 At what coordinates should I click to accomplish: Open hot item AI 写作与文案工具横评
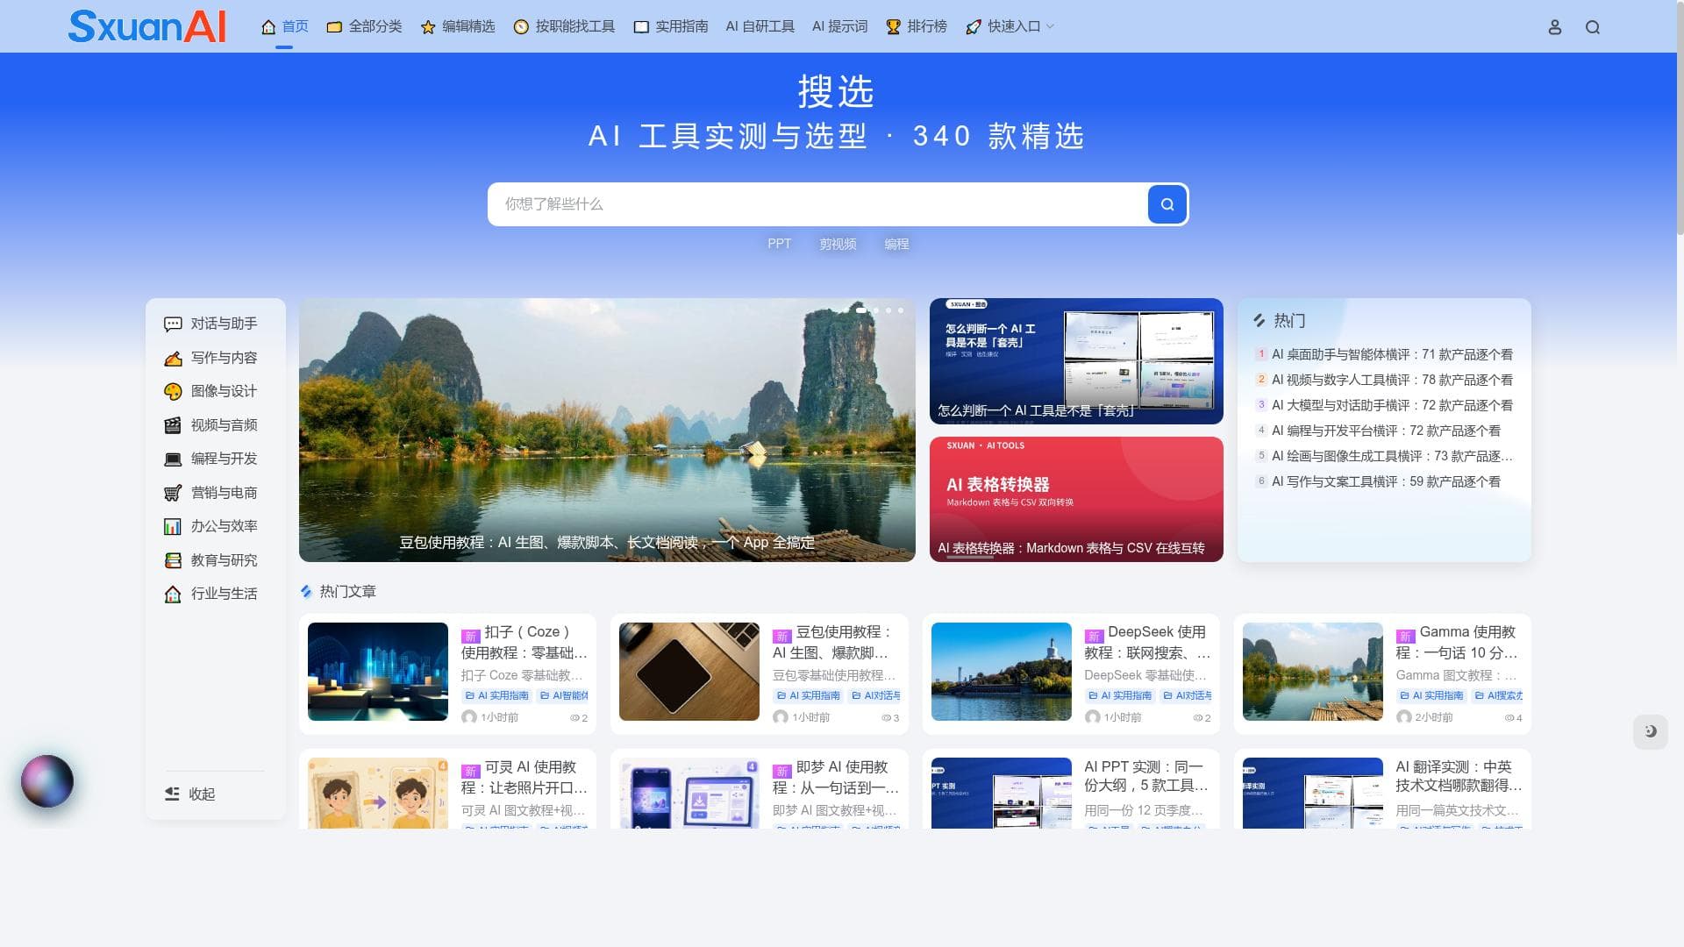(1386, 481)
